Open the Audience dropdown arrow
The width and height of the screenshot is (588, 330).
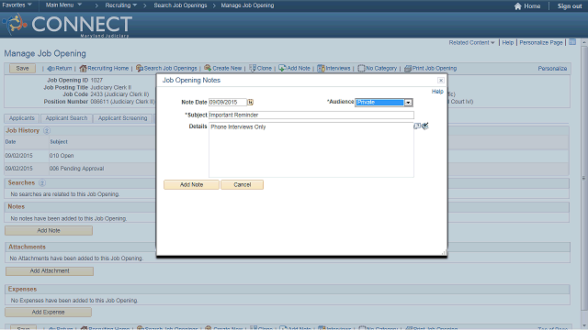[x=408, y=102]
